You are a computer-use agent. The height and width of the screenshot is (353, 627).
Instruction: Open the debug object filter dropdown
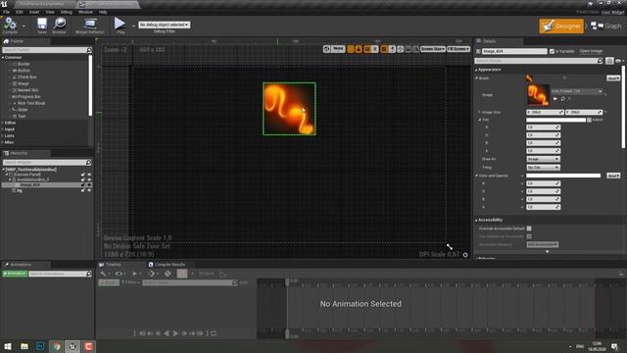pos(165,25)
